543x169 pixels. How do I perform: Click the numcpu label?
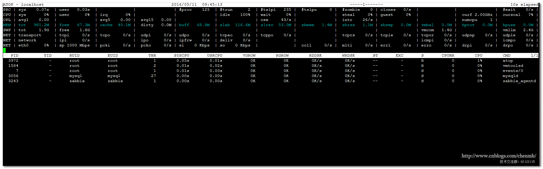coord(470,20)
